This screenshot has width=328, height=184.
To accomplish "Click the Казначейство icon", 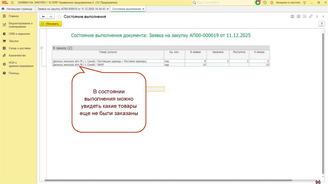I will point(4,55).
